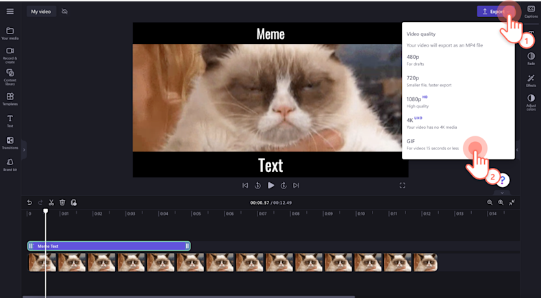541x298 pixels.
Task: Rename the My video title
Action: [41, 12]
